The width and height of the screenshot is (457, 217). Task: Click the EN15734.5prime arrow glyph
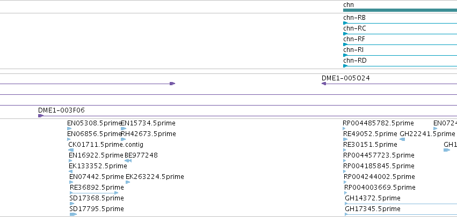tap(124, 129)
